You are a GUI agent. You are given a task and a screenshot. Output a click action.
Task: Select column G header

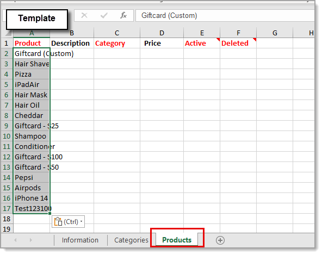(275, 33)
